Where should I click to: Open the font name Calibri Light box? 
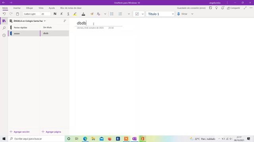(x=31, y=14)
